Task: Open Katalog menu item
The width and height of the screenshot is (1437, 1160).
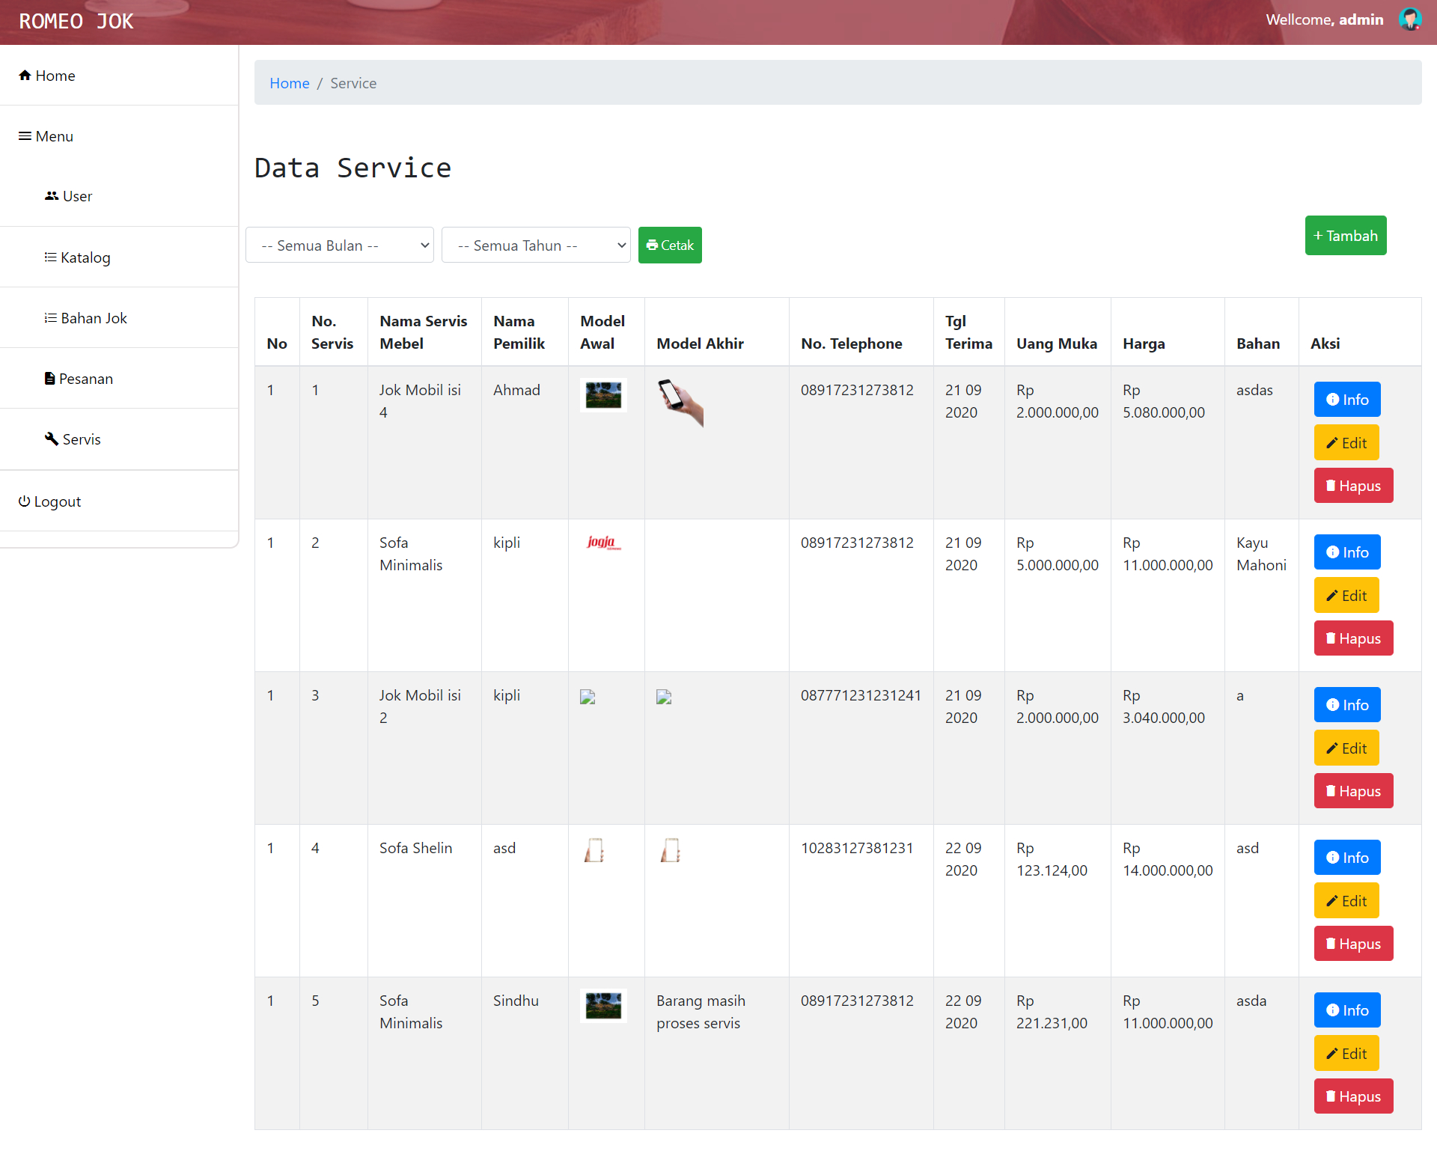Action: (x=85, y=257)
